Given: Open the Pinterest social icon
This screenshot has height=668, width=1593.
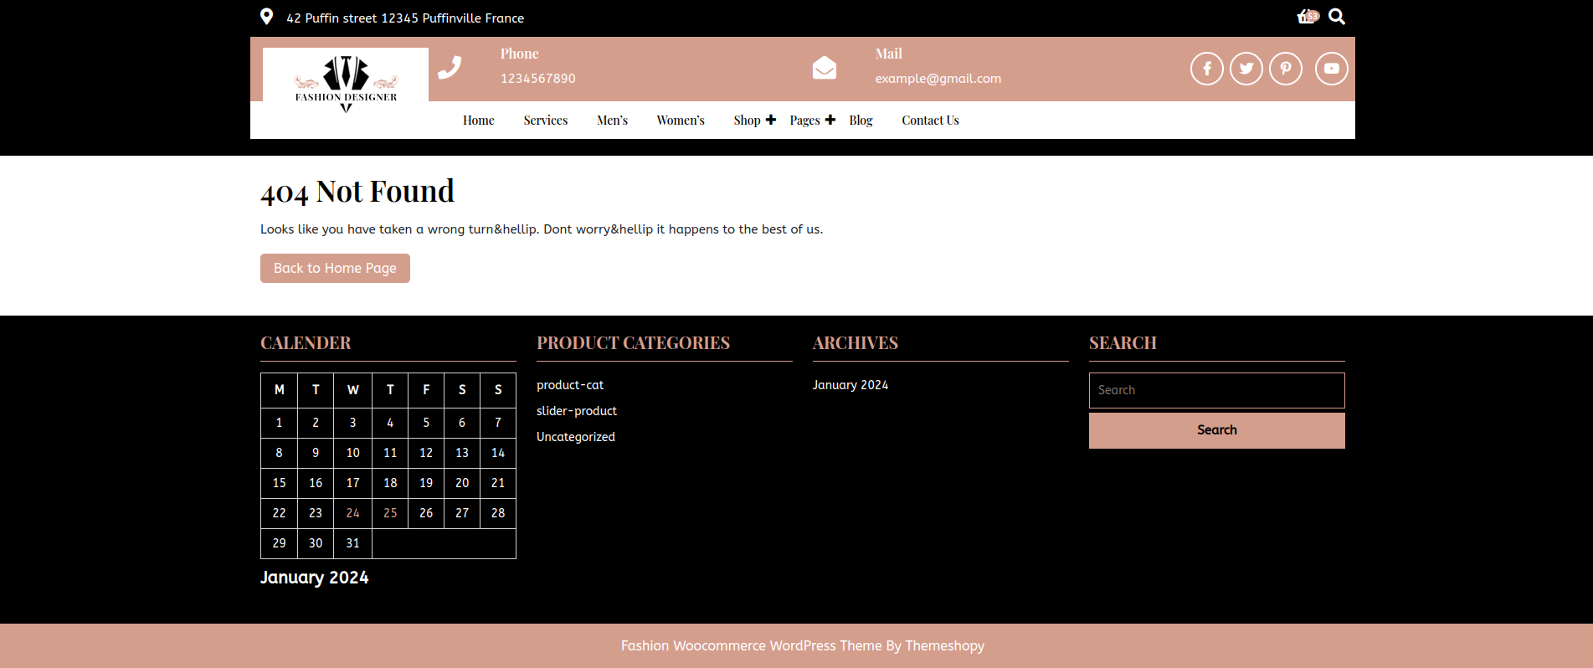Looking at the screenshot, I should click(x=1285, y=69).
